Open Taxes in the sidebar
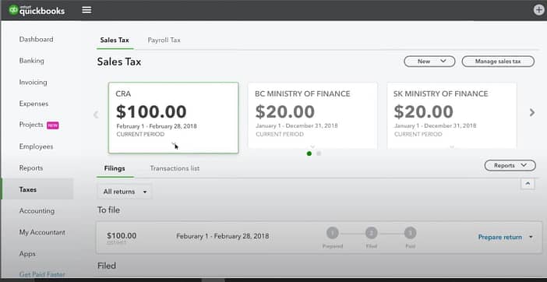 (x=37, y=189)
